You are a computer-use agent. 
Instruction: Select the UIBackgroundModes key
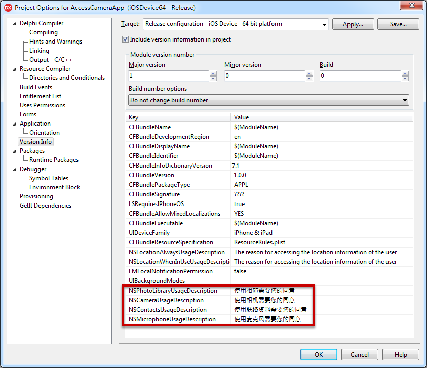[x=157, y=281]
